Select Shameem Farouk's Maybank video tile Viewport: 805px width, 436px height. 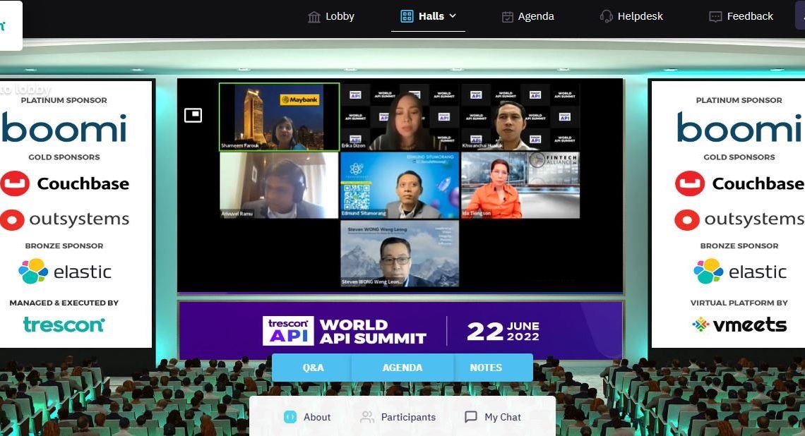click(x=280, y=117)
